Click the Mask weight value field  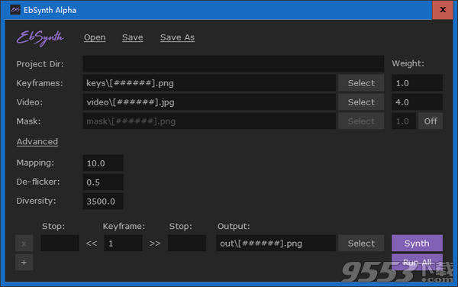click(404, 121)
